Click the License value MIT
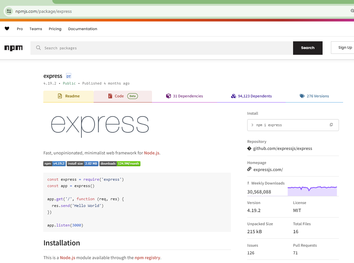 [297, 210]
